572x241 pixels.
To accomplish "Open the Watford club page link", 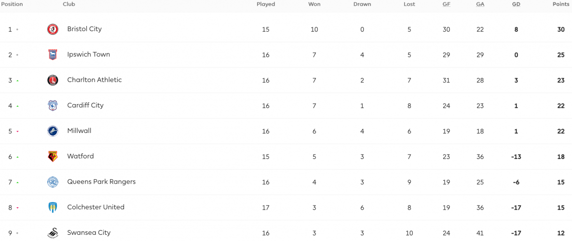I will [80, 156].
